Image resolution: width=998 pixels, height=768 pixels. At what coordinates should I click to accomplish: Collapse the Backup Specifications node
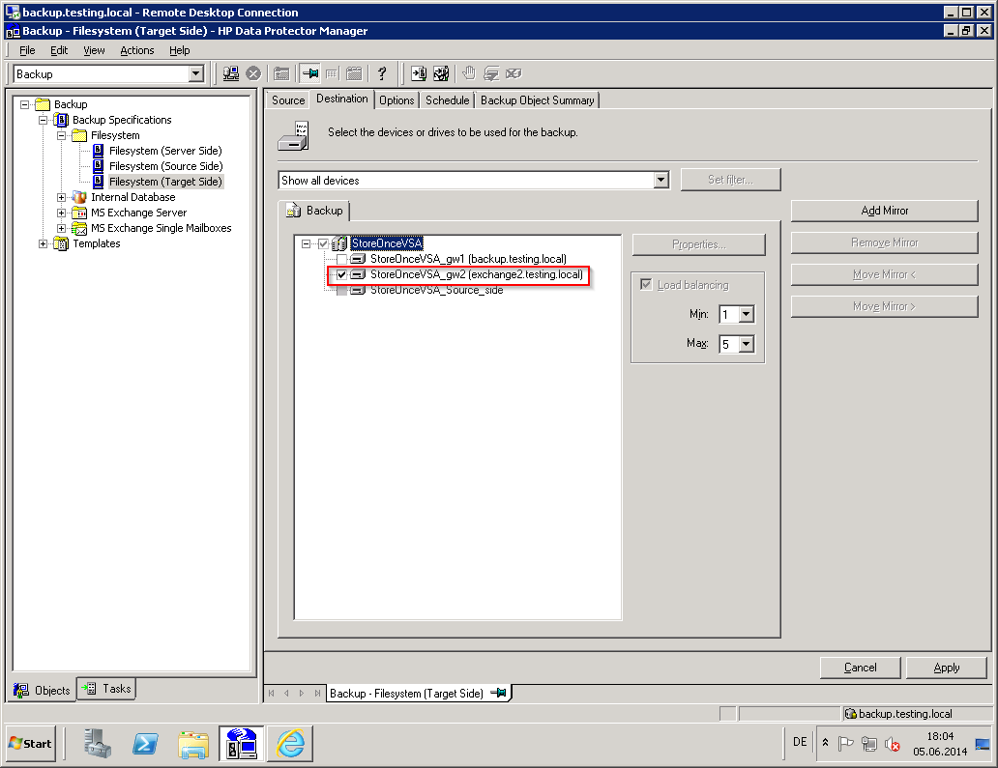(43, 120)
